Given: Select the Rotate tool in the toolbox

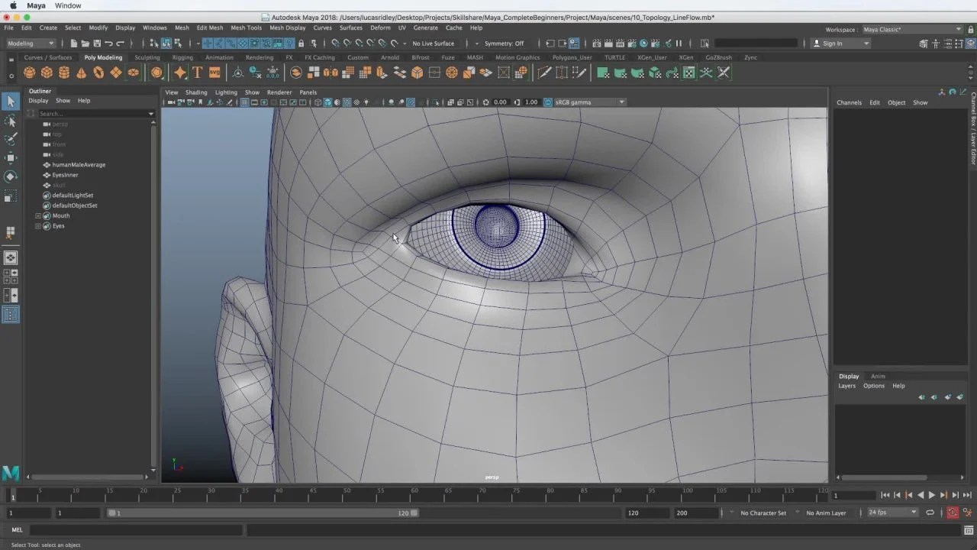Looking at the screenshot, I should click(x=11, y=176).
